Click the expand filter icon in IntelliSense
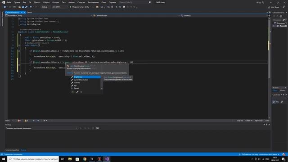The width and height of the screenshot is (288, 162). 73,92
